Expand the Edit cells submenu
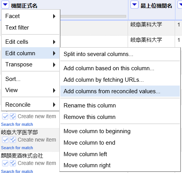This screenshot has height=173, width=182. tap(31, 42)
